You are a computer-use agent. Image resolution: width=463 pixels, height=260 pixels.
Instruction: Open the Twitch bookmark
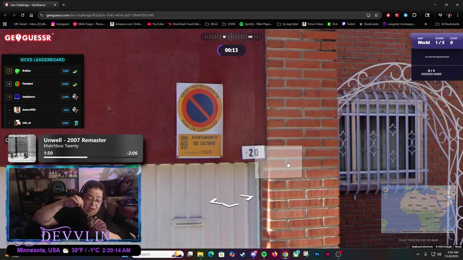pos(349,24)
